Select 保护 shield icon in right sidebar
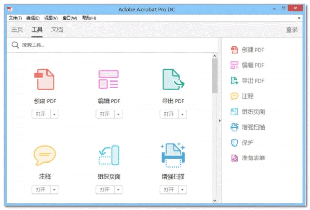The width and height of the screenshot is (310, 210). pyautogui.click(x=234, y=142)
